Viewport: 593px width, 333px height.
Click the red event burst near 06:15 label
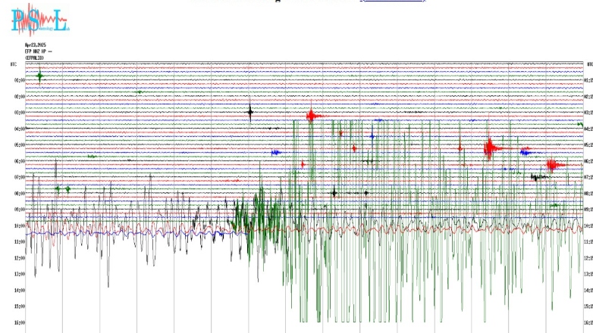pos(554,164)
